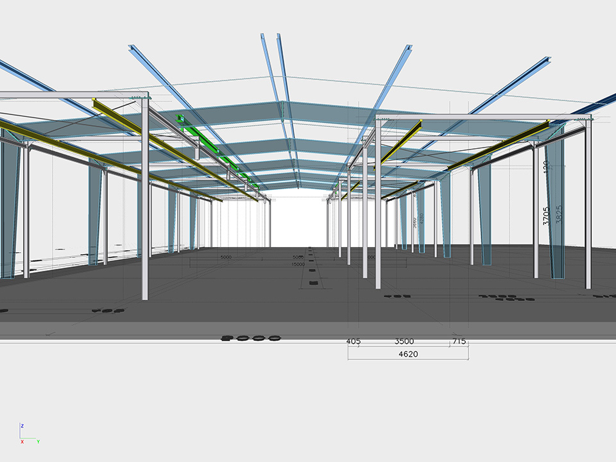The width and height of the screenshot is (616, 462).
Task: Click the 715 dimension value
Action: click(459, 341)
